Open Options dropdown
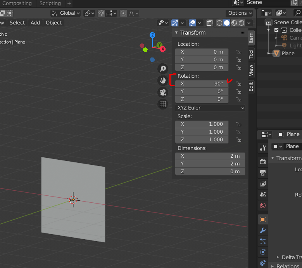This screenshot has height=268, width=302. (x=240, y=13)
